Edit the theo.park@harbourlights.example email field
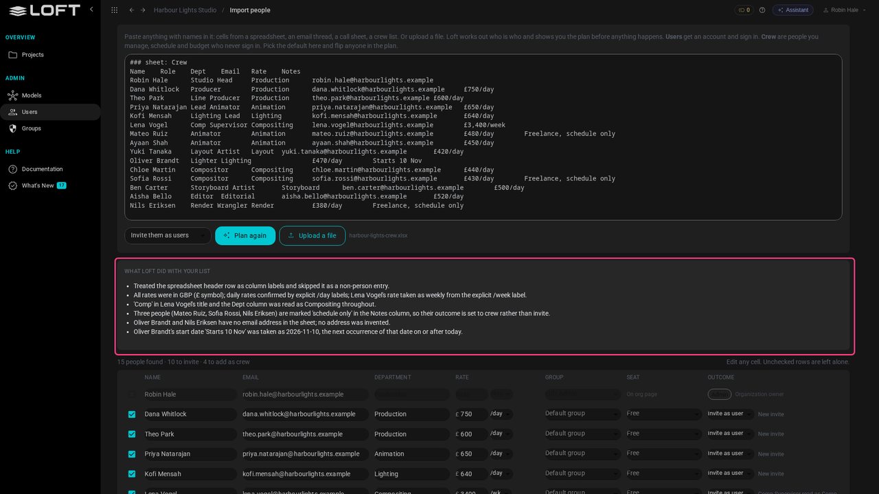 tap(304, 434)
